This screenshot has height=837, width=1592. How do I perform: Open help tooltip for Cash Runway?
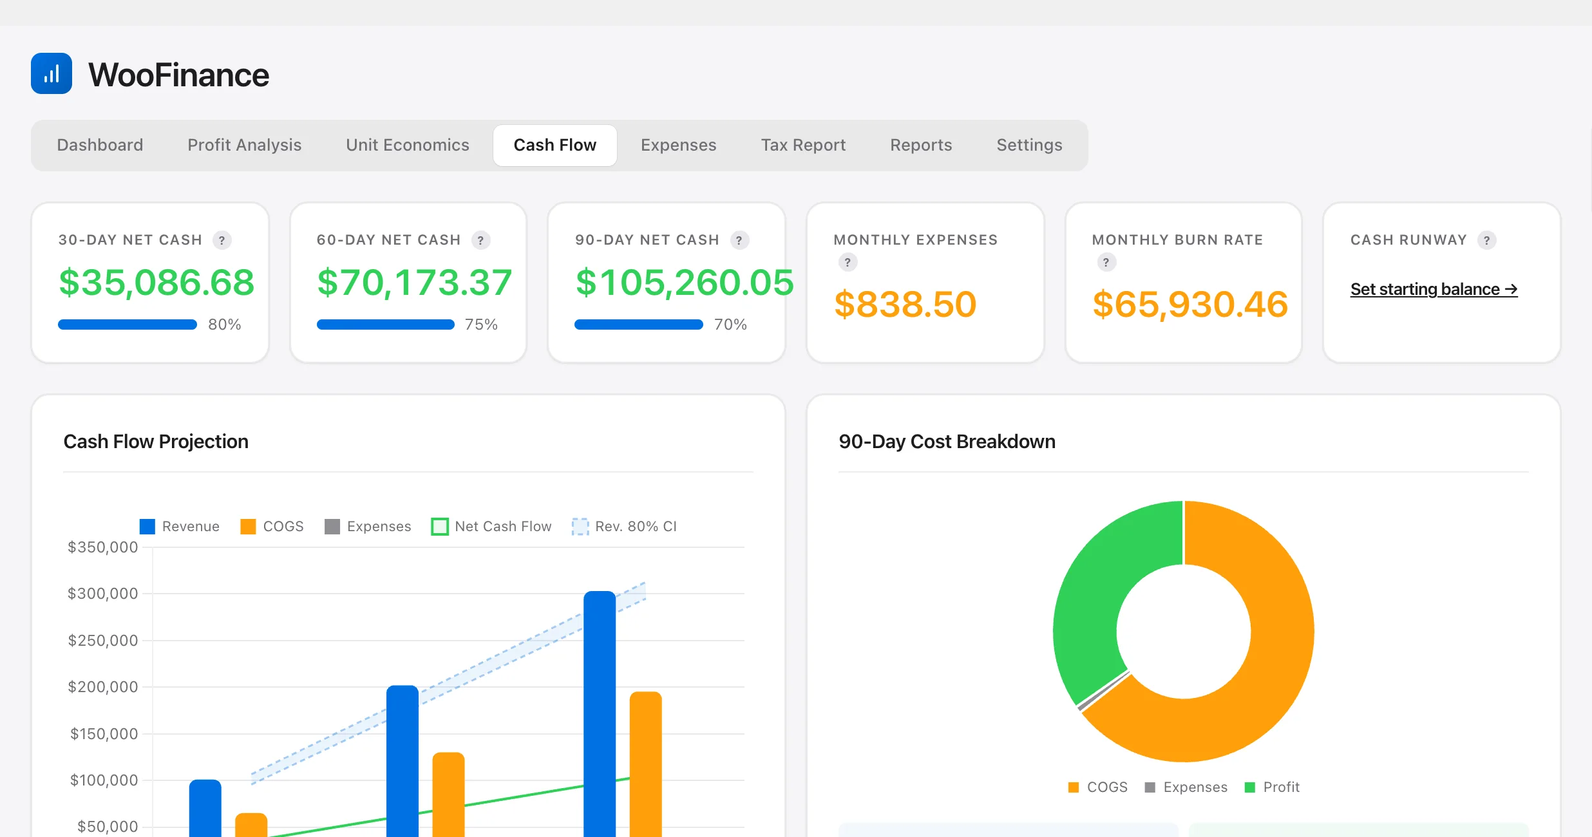1486,240
